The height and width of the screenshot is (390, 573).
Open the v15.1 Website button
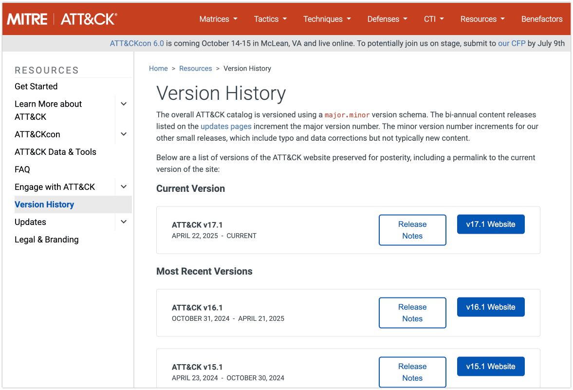click(x=490, y=366)
